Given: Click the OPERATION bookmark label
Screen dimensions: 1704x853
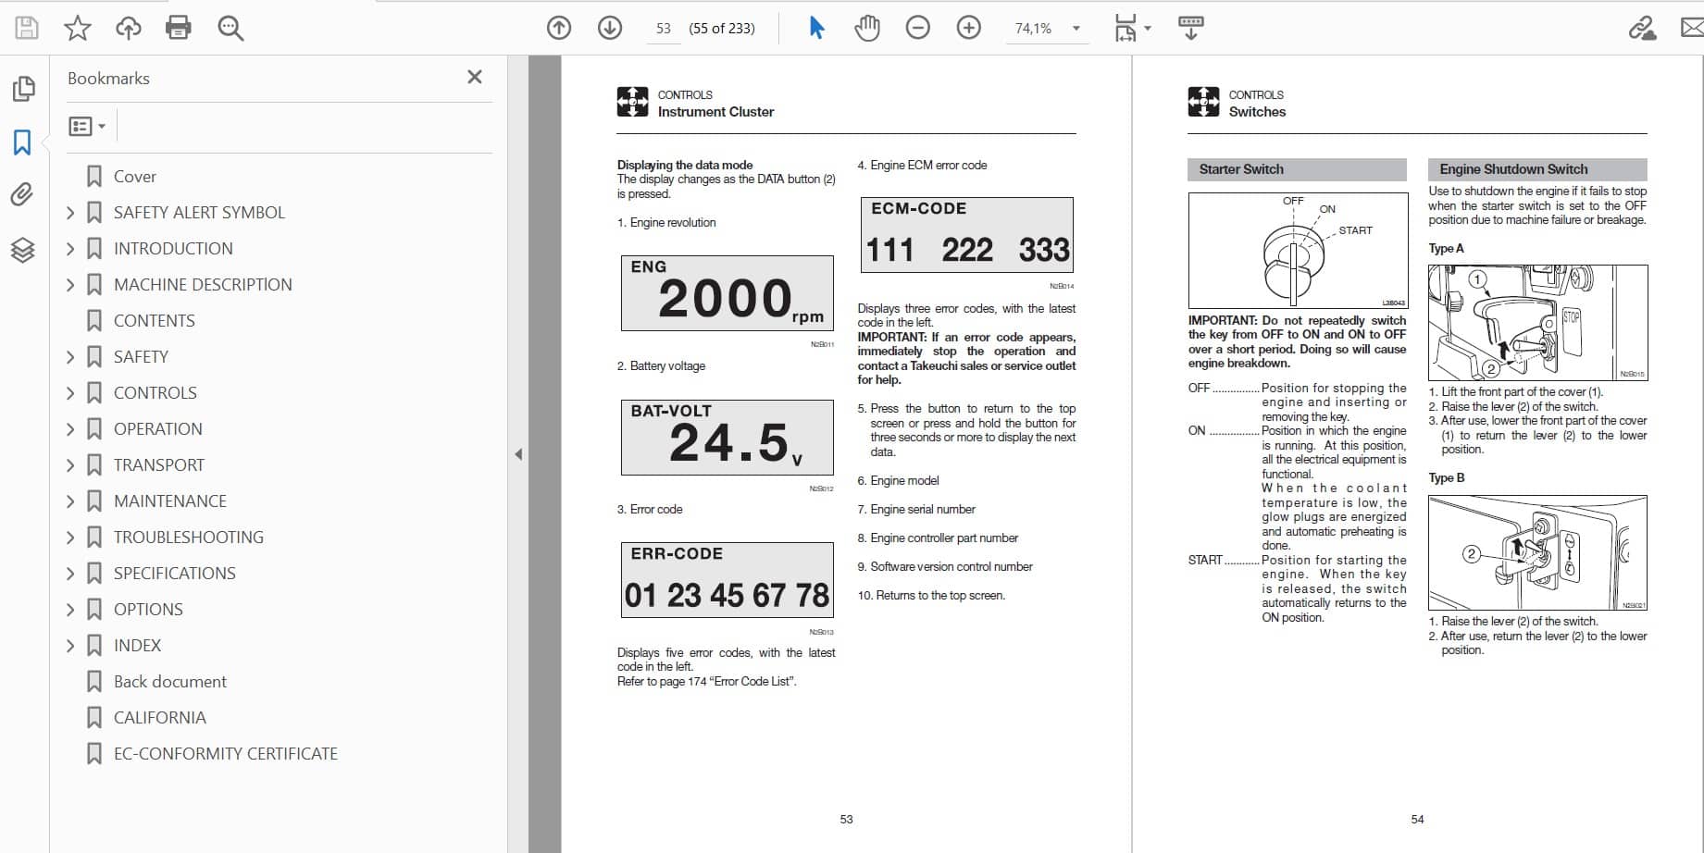Looking at the screenshot, I should pyautogui.click(x=158, y=429).
